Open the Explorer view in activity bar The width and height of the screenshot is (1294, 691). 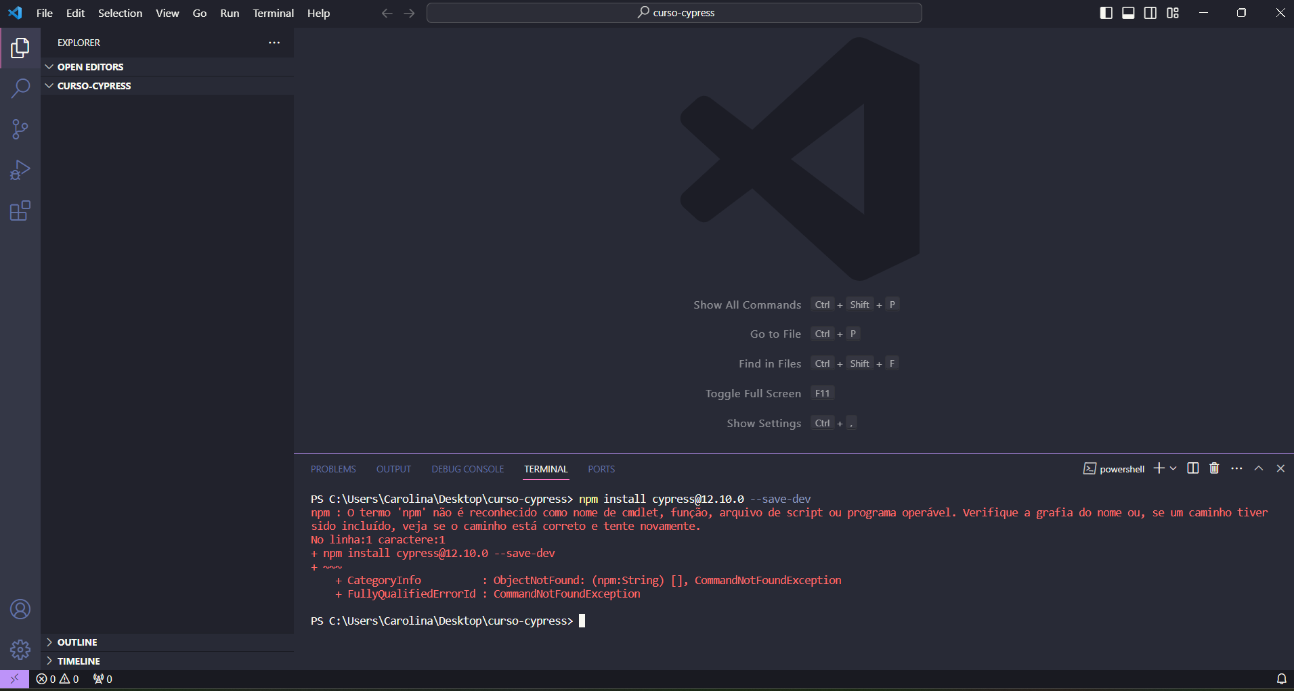20,48
